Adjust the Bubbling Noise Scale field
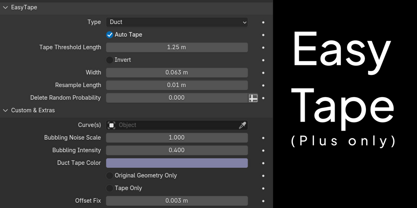Image resolution: width=417 pixels, height=208 pixels. click(177, 138)
